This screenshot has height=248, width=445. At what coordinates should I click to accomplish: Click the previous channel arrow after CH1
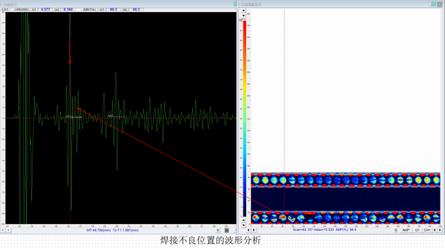[435, 230]
